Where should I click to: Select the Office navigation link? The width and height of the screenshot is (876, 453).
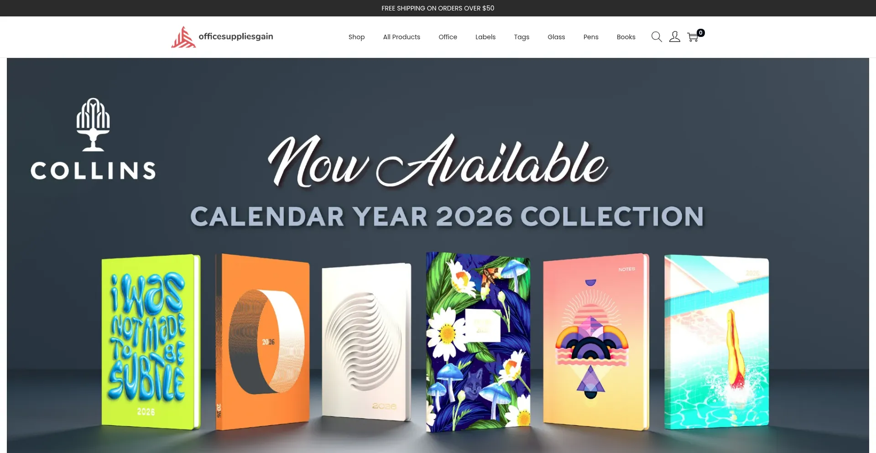coord(448,37)
